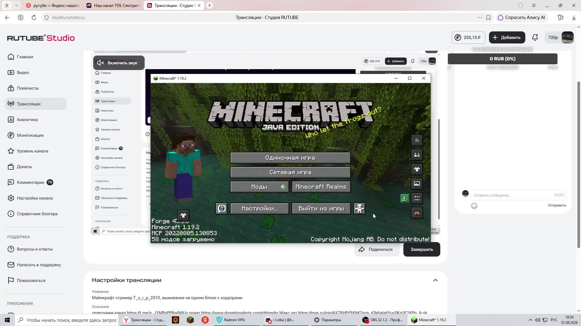The image size is (581, 326).
Task: Open the Windows Start menu
Action: tap(7, 320)
